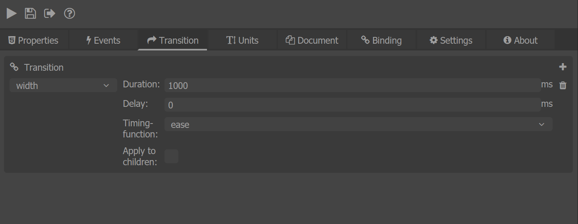Go to the Units tab
This screenshot has width=578, height=224.
tap(242, 40)
